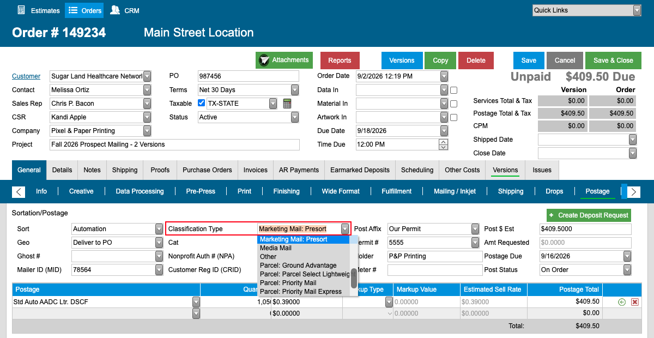654x338 pixels.
Task: Open the Customer link
Action: (x=26, y=76)
